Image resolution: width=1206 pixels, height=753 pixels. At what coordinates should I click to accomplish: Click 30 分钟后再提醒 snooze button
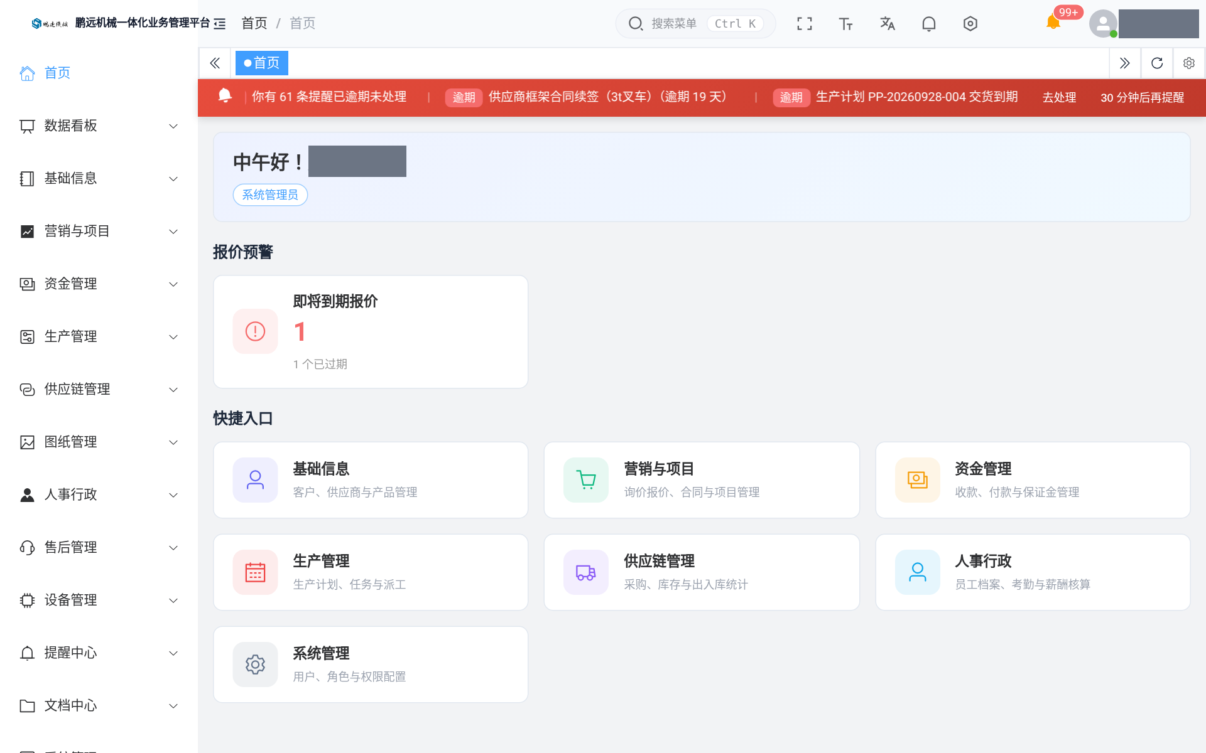[x=1142, y=98]
